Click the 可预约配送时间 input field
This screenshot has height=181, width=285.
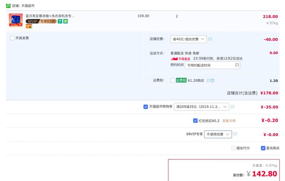pyautogui.click(x=212, y=65)
